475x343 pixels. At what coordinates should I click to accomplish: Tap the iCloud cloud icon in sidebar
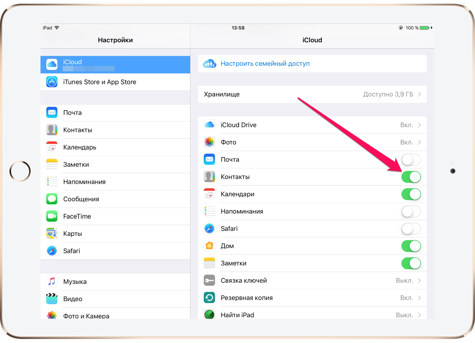[x=52, y=65]
